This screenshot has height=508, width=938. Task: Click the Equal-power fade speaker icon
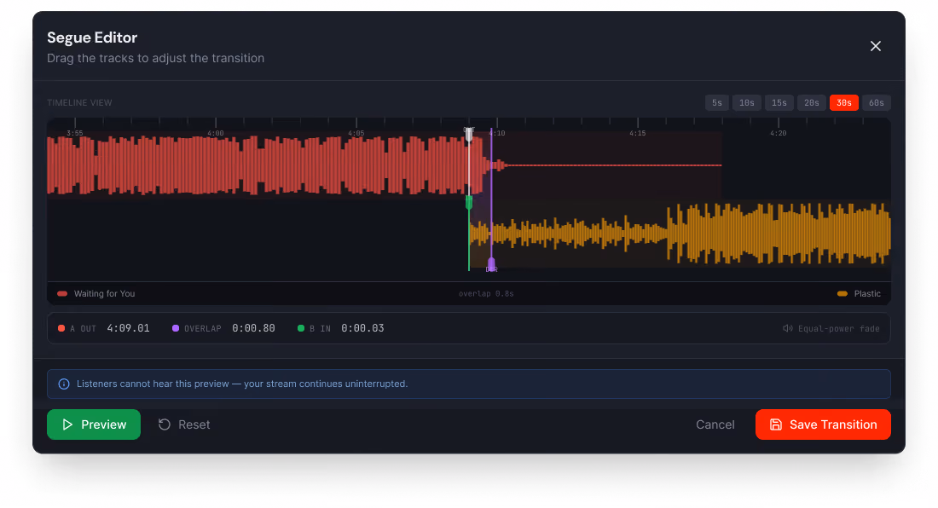pyautogui.click(x=787, y=328)
